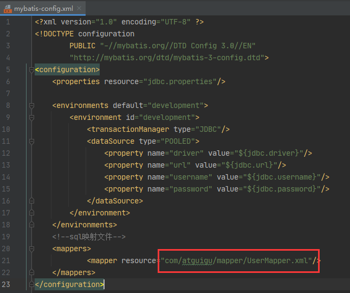Click the XML file icon on mybatis-config.xml tab
This screenshot has width=350, height=293.
pyautogui.click(x=8, y=9)
